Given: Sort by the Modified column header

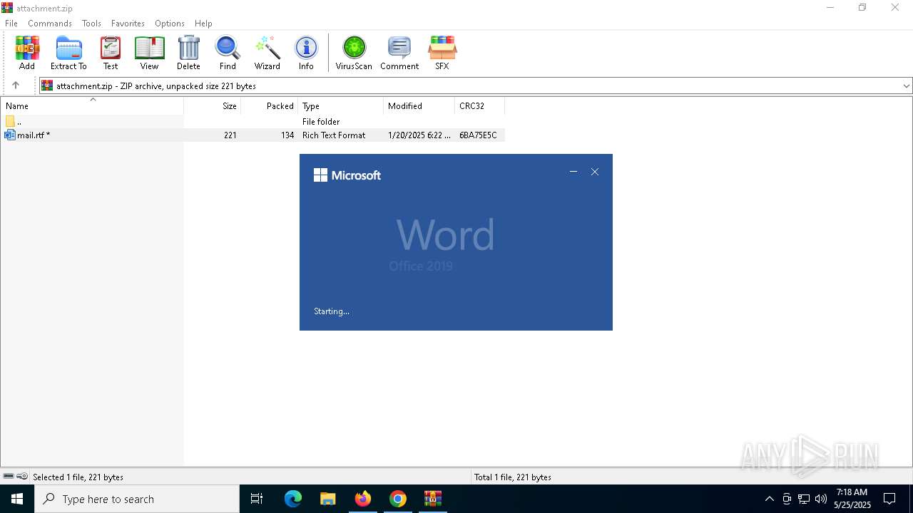Looking at the screenshot, I should tap(419, 105).
